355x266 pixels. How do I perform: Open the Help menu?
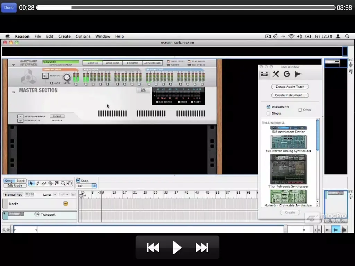click(x=119, y=36)
